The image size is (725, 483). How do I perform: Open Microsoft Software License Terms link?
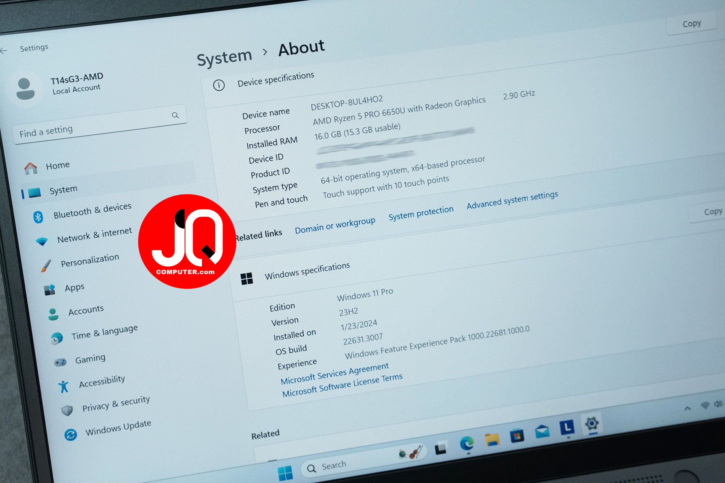coord(342,386)
